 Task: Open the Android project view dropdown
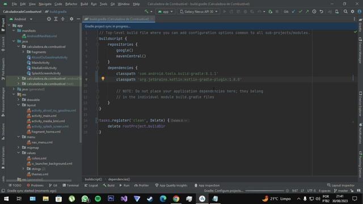tap(21, 19)
